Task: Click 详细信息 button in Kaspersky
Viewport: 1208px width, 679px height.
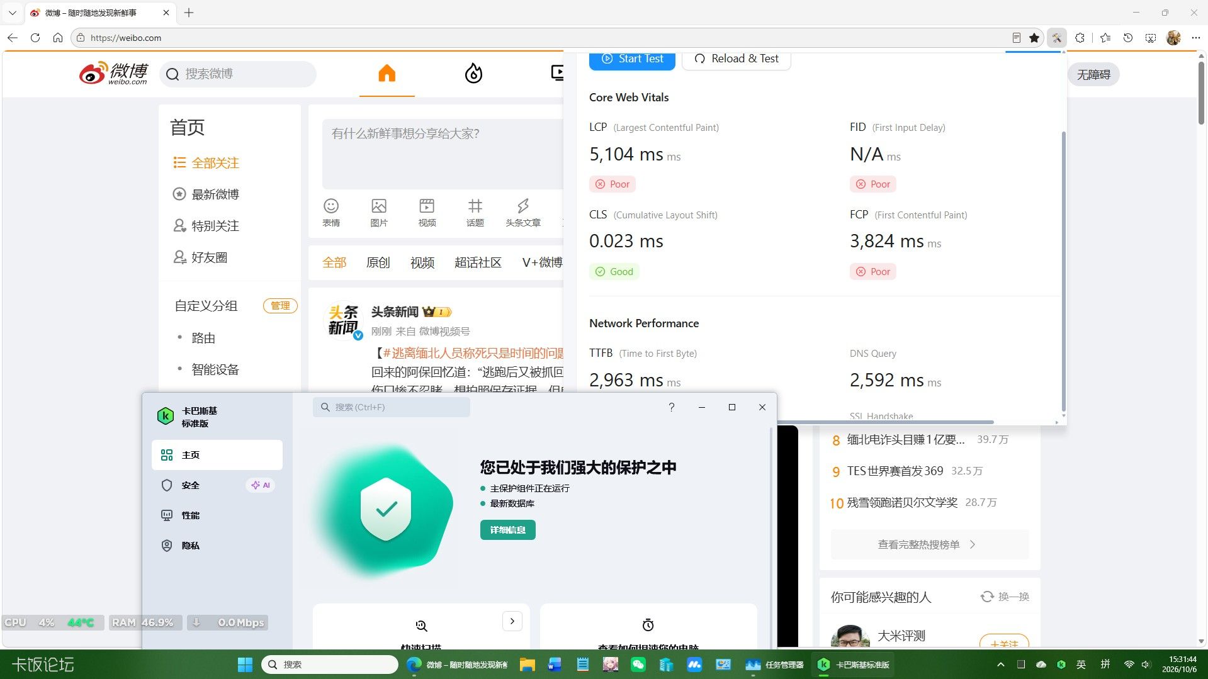Action: pos(507,530)
